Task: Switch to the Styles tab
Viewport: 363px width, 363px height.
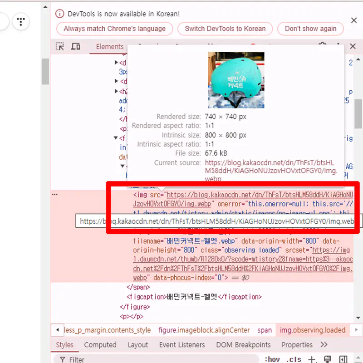Action: click(x=64, y=345)
